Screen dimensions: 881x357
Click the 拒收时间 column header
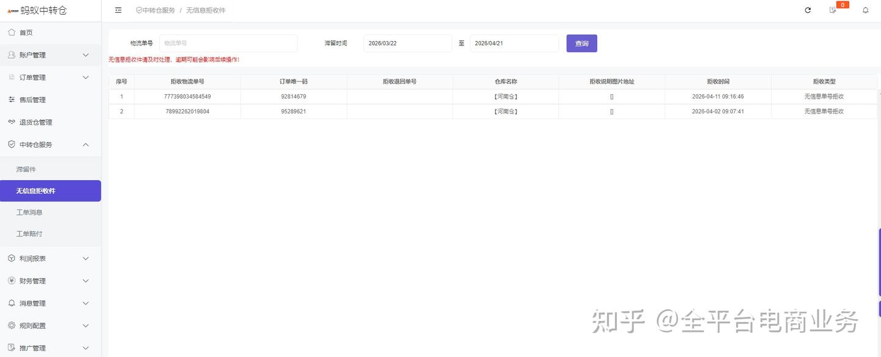coord(718,81)
